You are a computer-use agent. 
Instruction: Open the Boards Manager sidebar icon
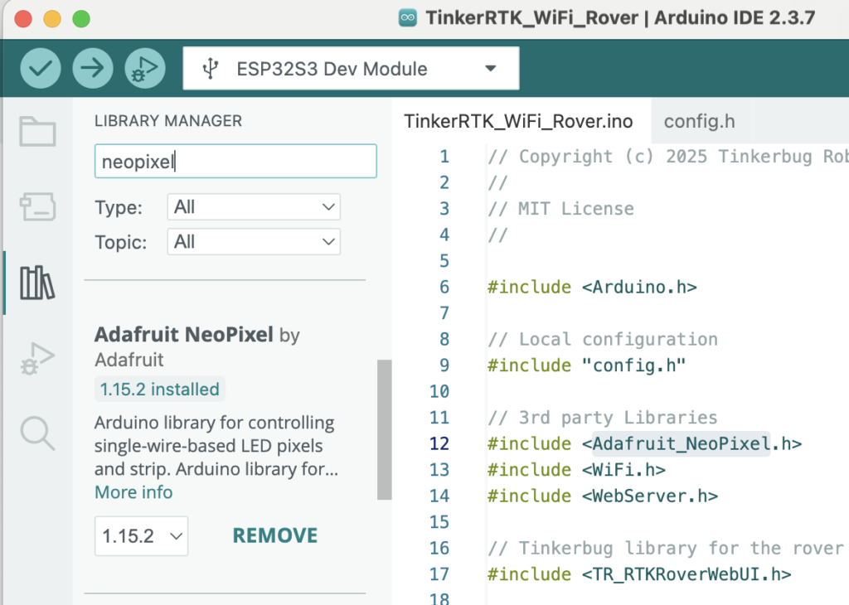click(37, 206)
